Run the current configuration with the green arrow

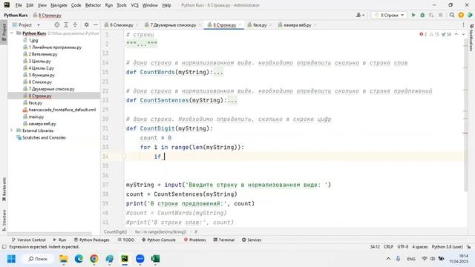tap(413, 15)
